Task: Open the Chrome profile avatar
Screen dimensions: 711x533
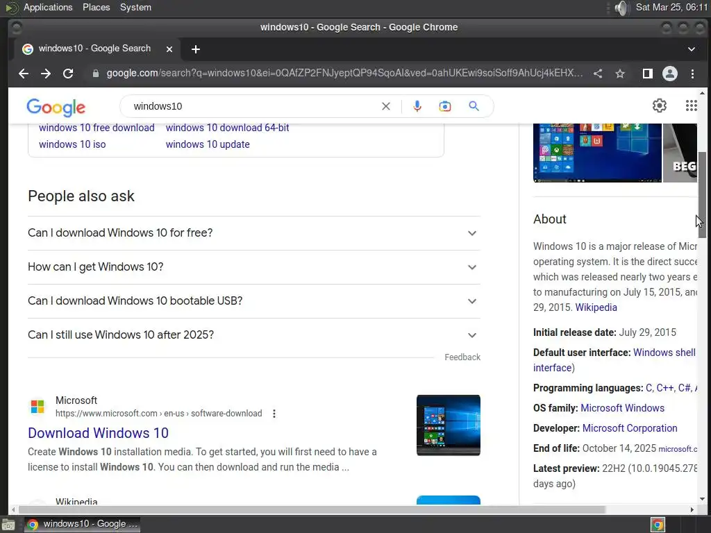Action: pyautogui.click(x=670, y=74)
